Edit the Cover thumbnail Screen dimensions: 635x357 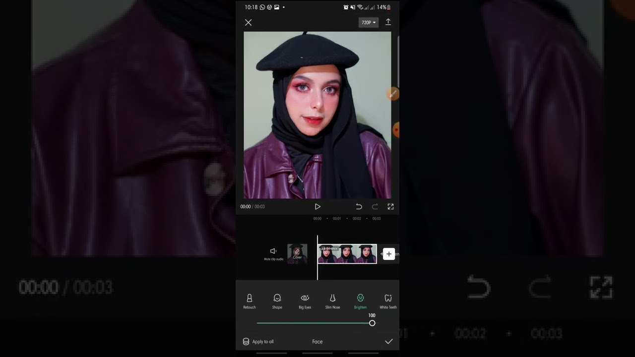[297, 253]
